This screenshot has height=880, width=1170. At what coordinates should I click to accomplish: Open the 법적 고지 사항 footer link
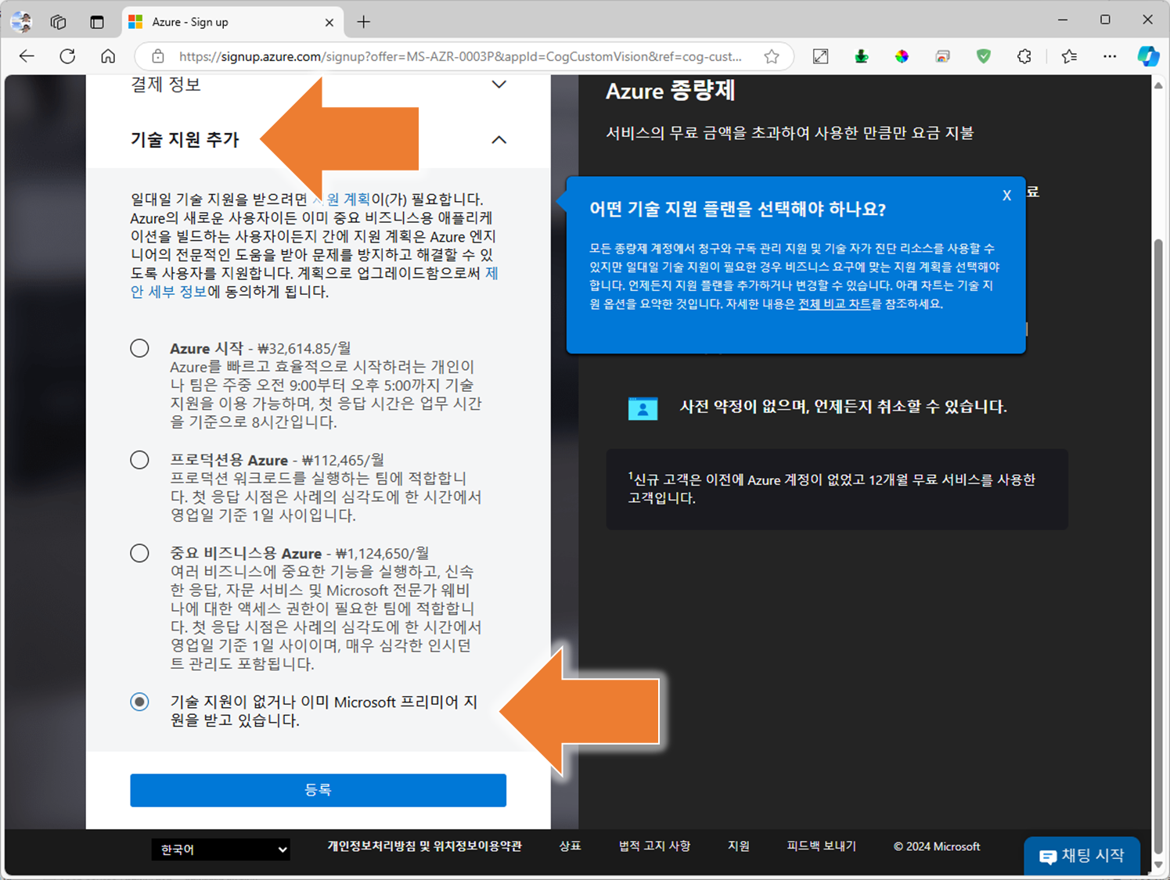[654, 846]
